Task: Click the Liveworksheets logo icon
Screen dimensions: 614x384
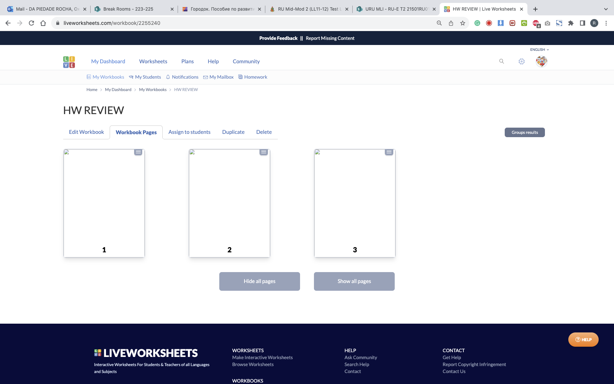Action: [69, 62]
